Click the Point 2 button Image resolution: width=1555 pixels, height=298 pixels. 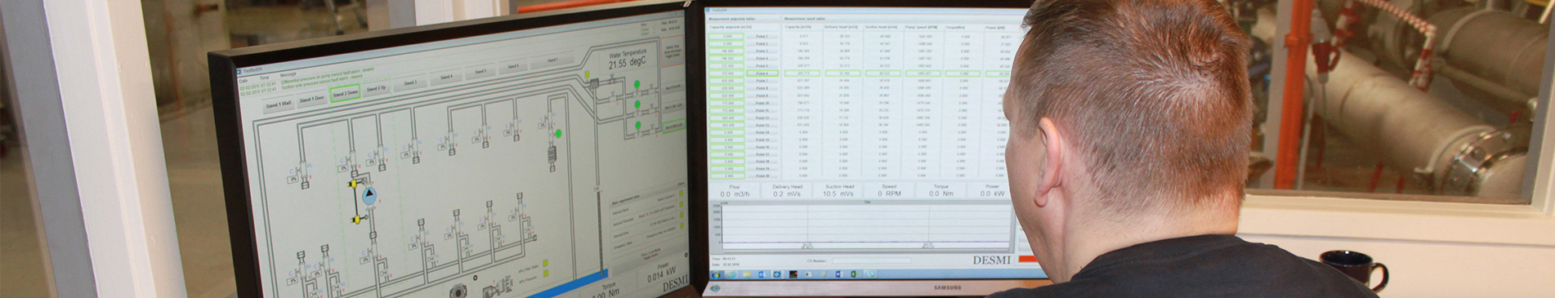tap(762, 44)
